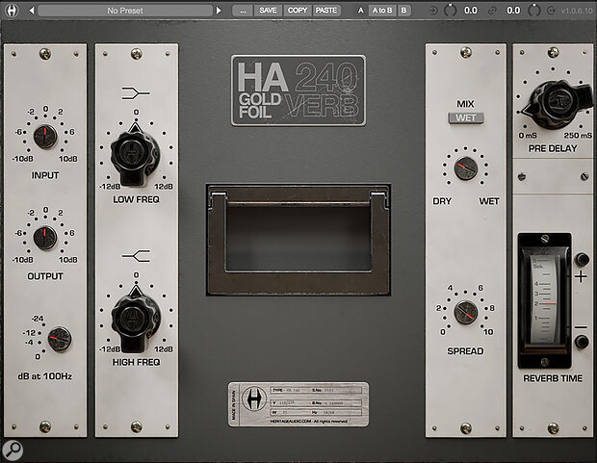Screen dimensions: 597x463
Task: Click the INPUT label
Action: (45, 175)
